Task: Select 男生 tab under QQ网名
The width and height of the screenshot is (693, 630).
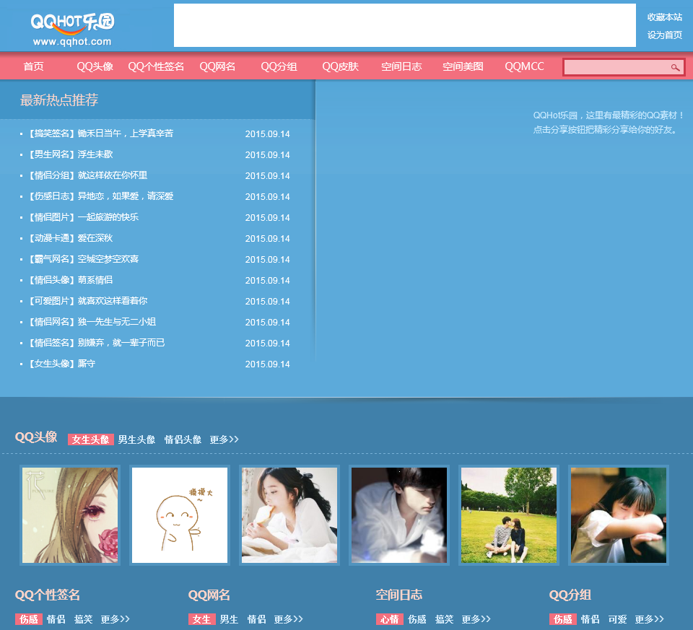Action: (x=230, y=619)
